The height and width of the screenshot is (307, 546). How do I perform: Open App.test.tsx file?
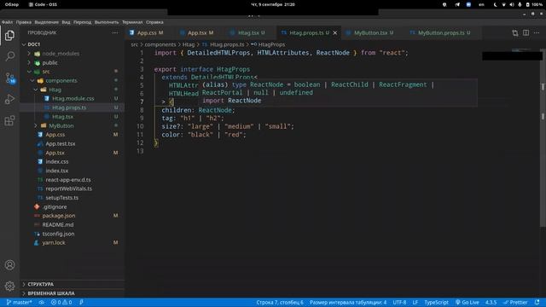61,143
